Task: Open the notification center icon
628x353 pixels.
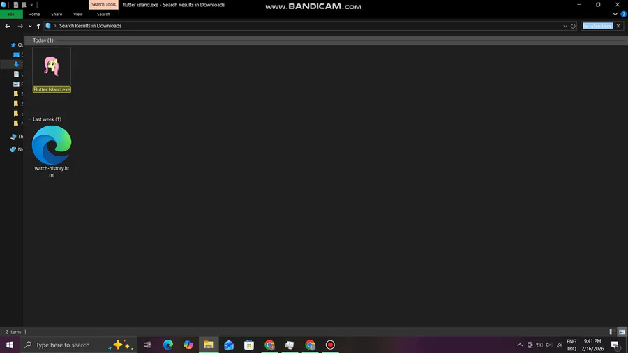Action: coord(615,345)
